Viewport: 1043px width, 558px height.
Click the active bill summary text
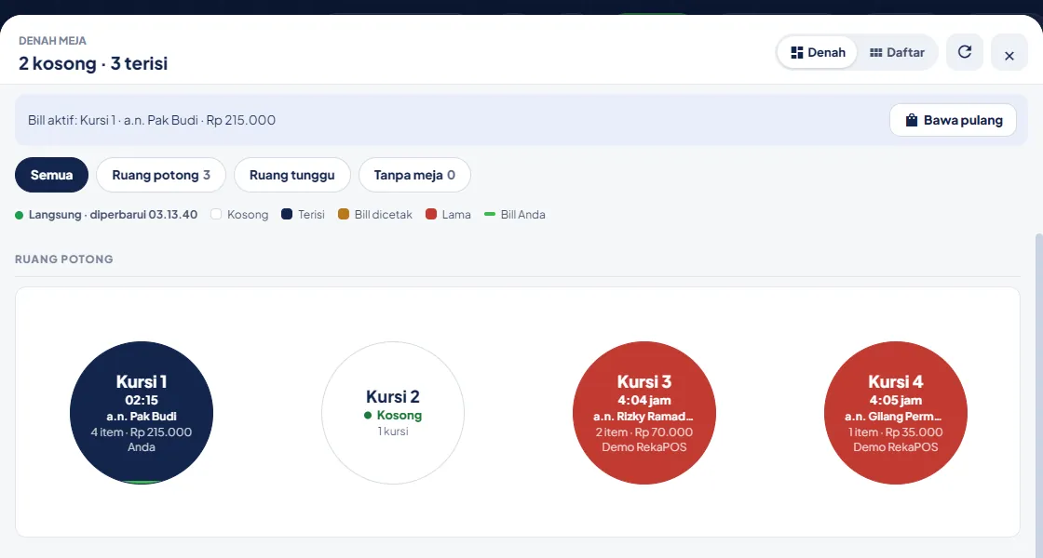click(x=152, y=120)
